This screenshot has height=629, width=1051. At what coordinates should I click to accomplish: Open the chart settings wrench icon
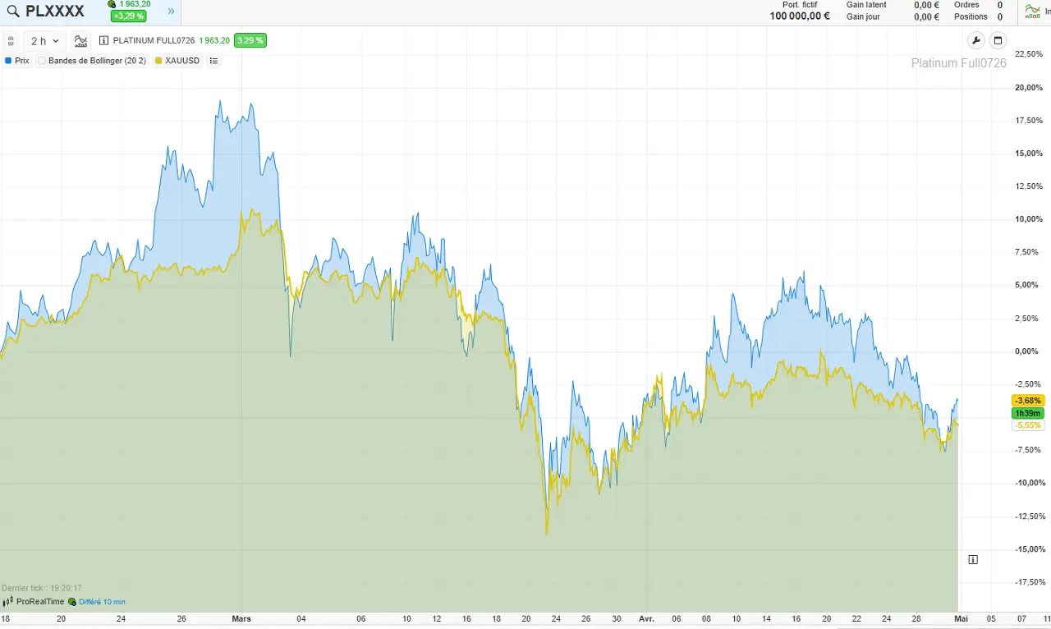pos(977,40)
